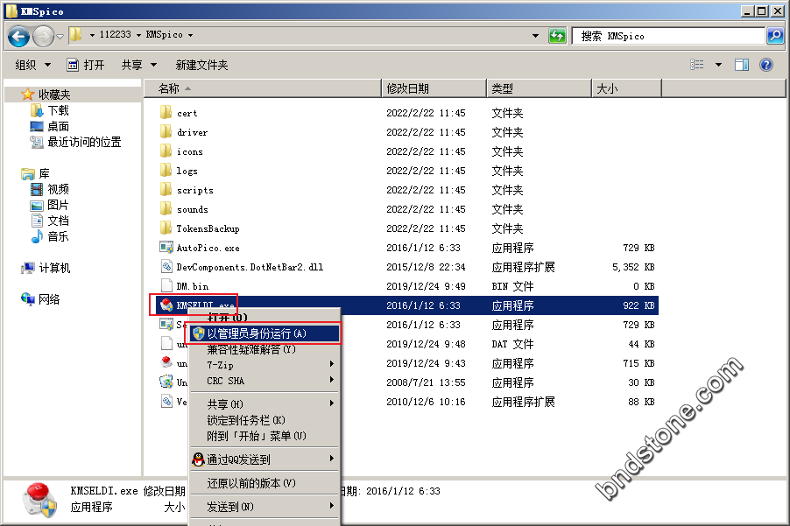Focus the KMSpico search box
Image resolution: width=790 pixels, height=526 pixels.
pos(669,36)
